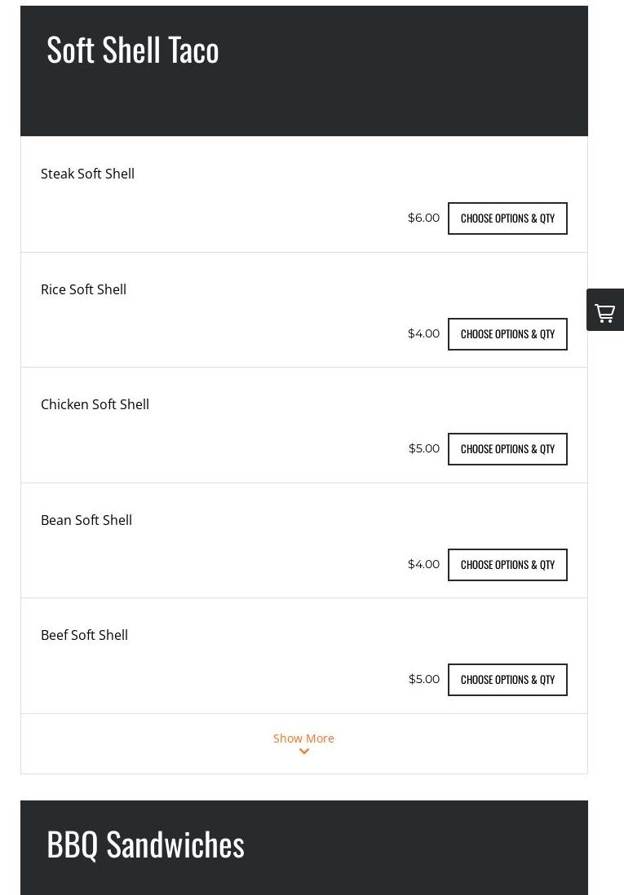
Task: Click the BBQ Sandwiches section header
Action: pyautogui.click(x=146, y=844)
